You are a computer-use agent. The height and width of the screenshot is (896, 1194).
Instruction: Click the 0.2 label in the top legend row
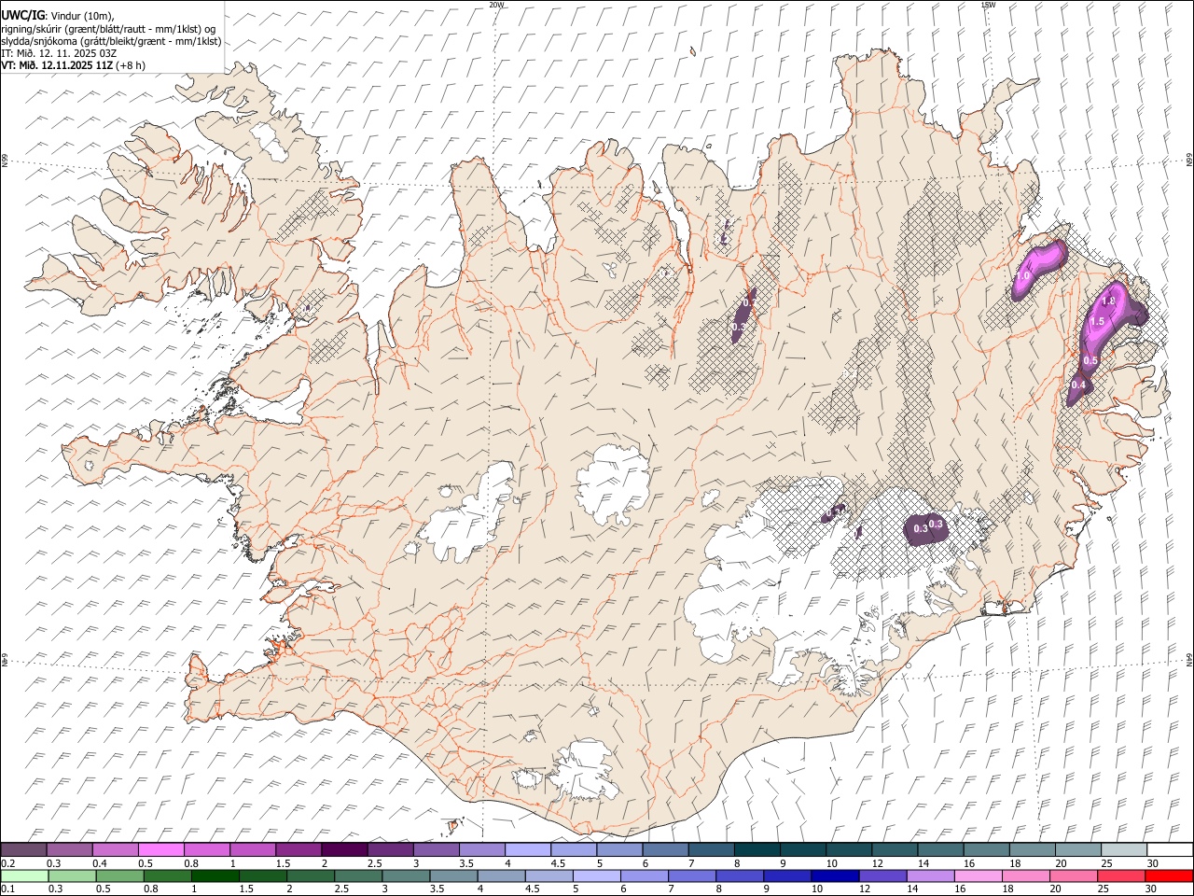(7, 863)
